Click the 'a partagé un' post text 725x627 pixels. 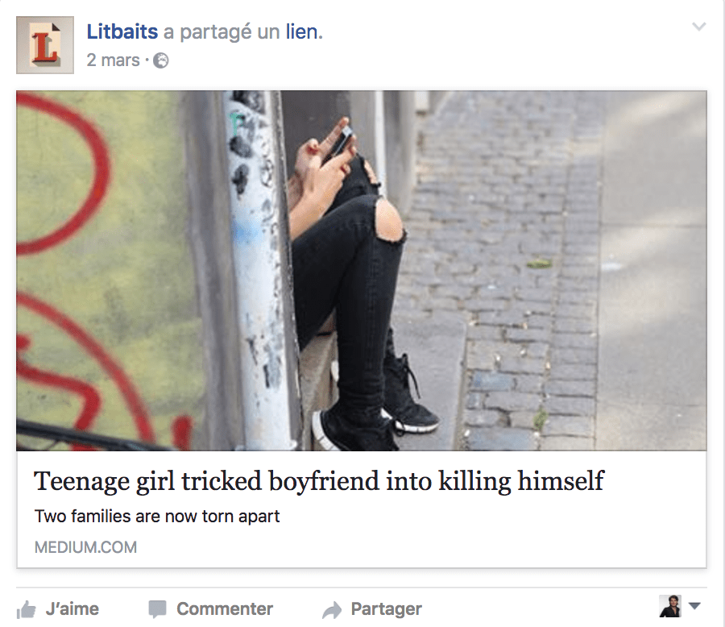pyautogui.click(x=222, y=32)
